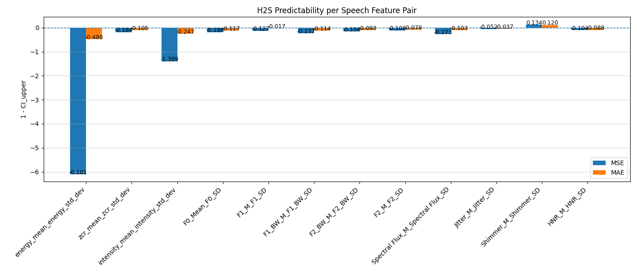Image resolution: width=637 pixels, height=273 pixels.
Task: Click the chart title H2S Predictability
Action: pos(337,10)
